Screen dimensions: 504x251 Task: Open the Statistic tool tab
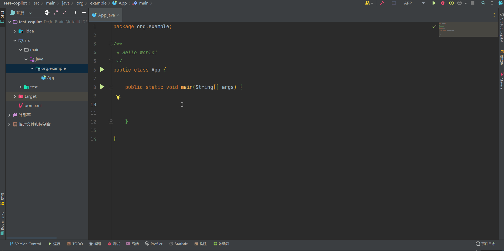click(178, 244)
